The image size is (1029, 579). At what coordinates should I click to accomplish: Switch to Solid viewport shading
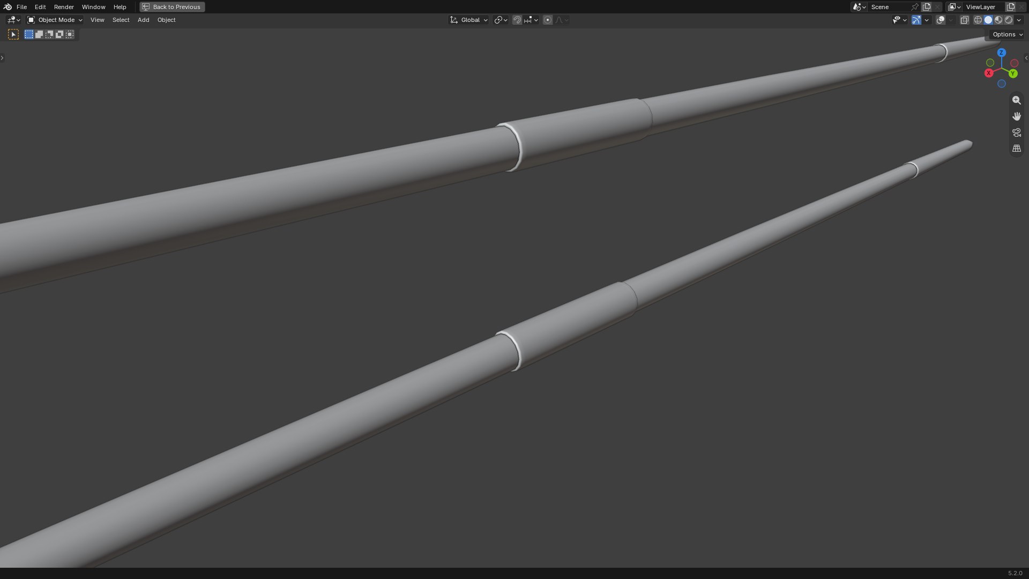coord(988,20)
